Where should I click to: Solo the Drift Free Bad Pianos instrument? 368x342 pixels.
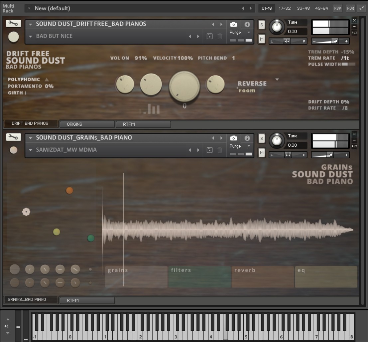261,25
